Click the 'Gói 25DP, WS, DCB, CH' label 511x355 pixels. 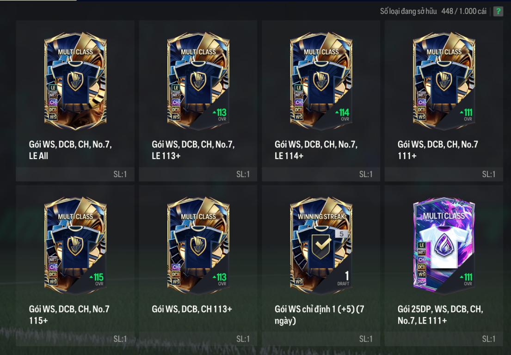[x=440, y=309]
